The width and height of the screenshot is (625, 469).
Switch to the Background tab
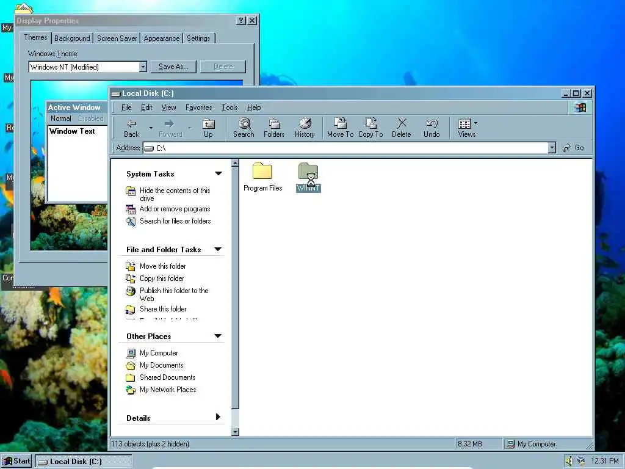72,38
